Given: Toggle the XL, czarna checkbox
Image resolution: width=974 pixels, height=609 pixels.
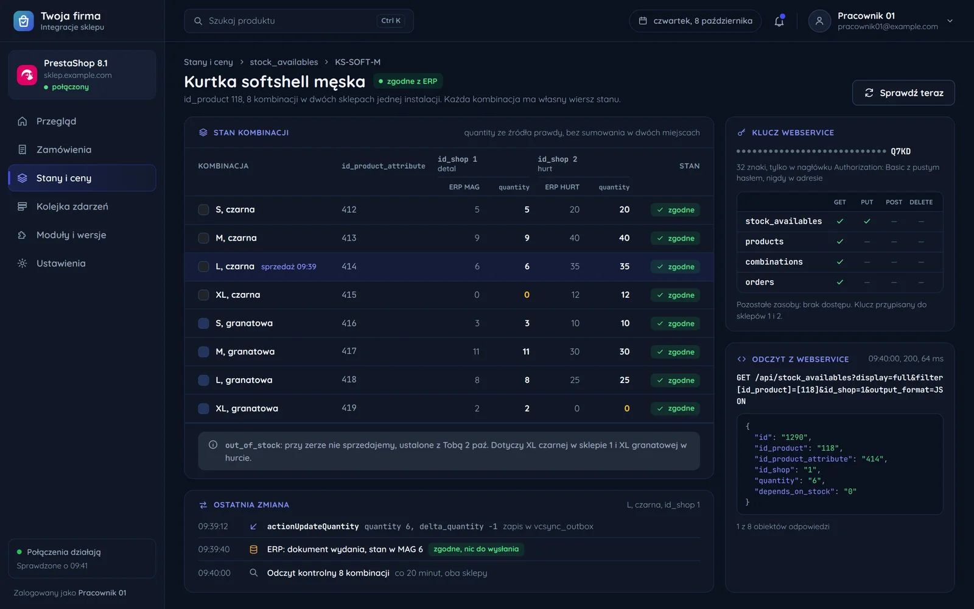Looking at the screenshot, I should click(x=203, y=295).
